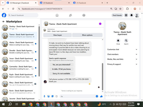Viewport: 143px width, 107px height.
Task: Open Alaina's apartment conversation
Action: tap(19, 44)
